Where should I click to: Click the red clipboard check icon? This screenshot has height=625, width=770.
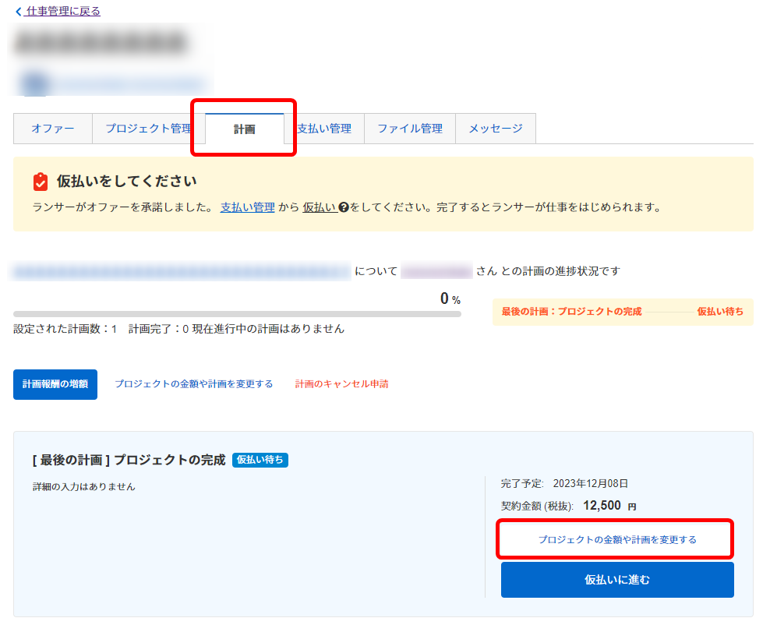click(x=41, y=182)
